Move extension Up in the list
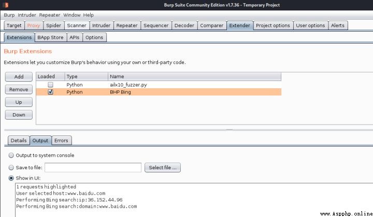The image size is (373, 217). 19,102
